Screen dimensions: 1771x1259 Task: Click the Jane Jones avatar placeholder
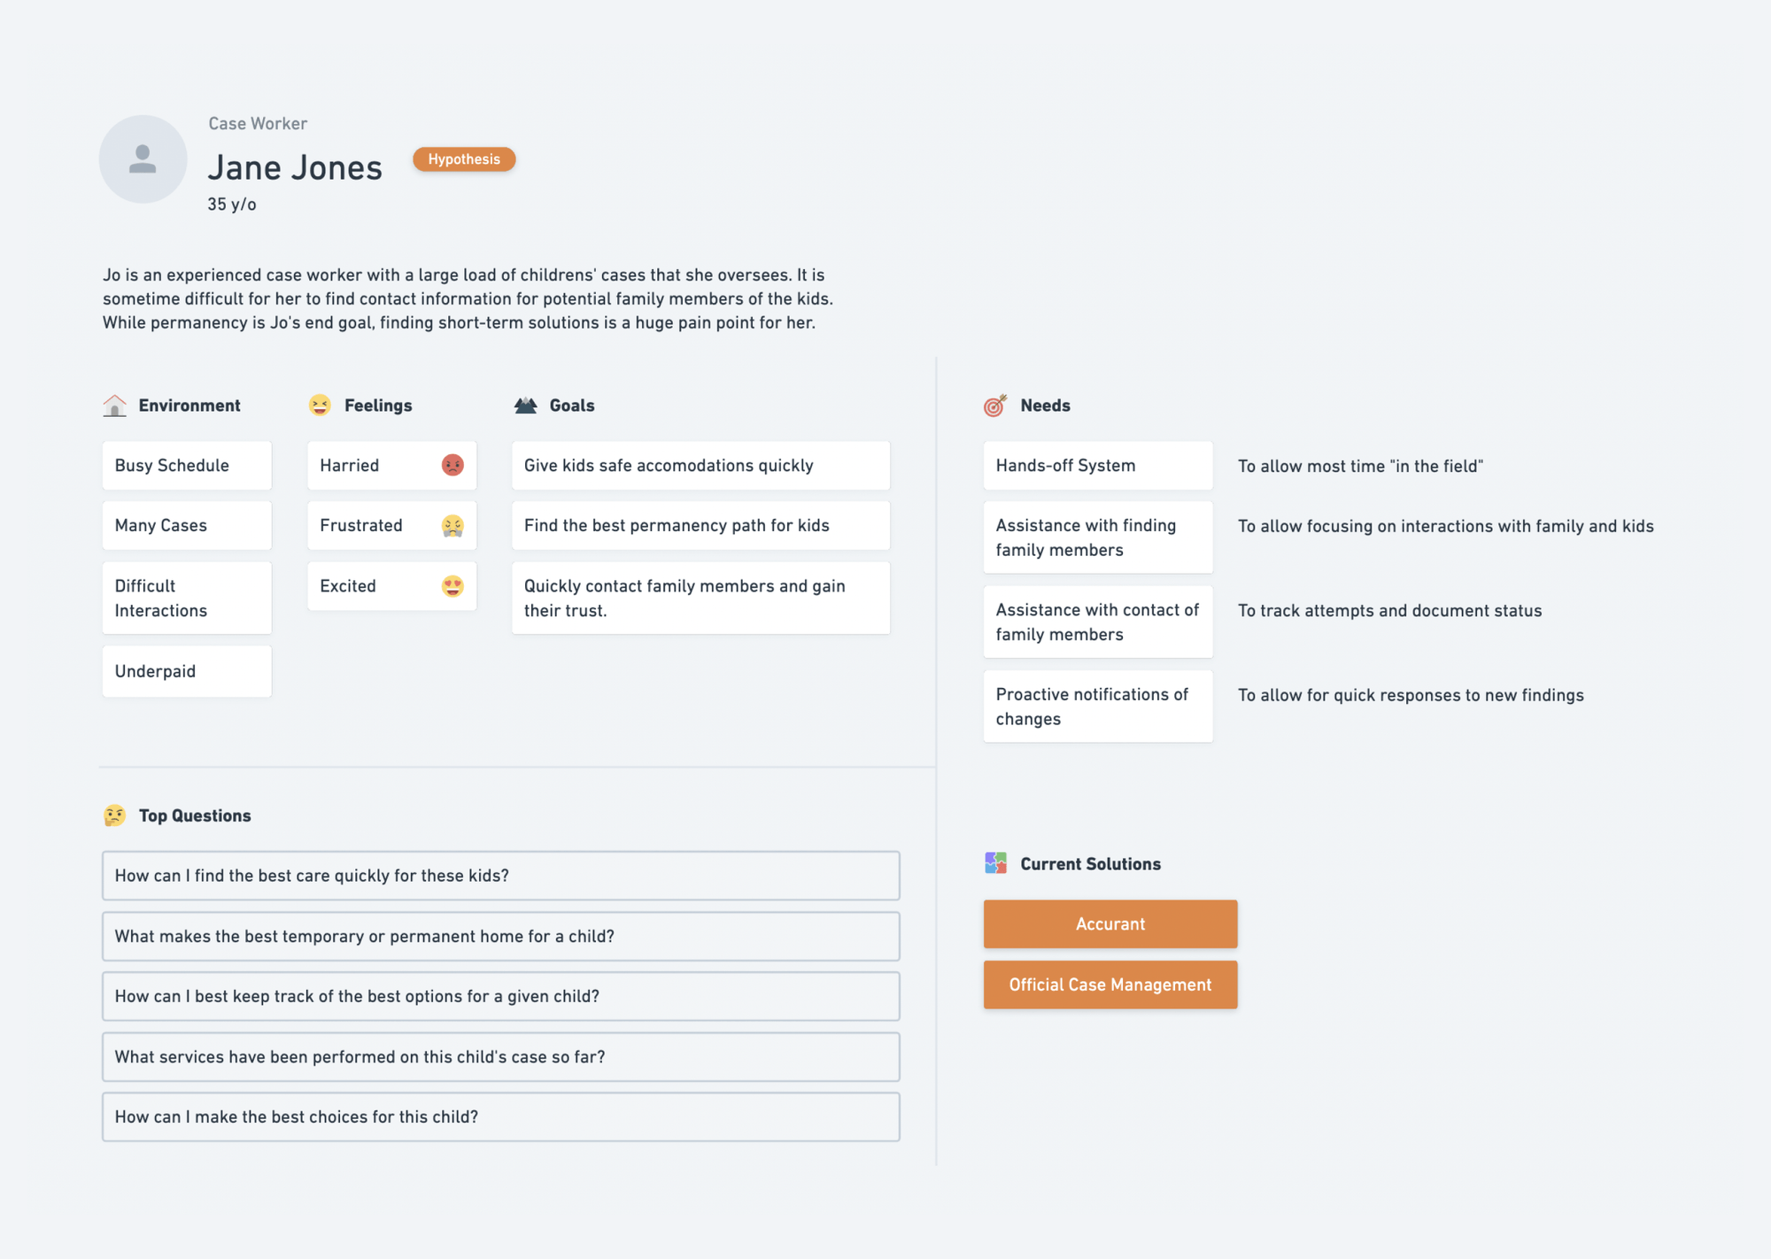tap(143, 159)
